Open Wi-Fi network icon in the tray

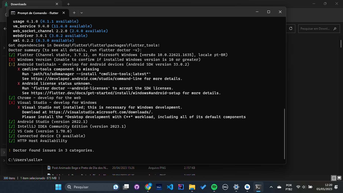pos(298,187)
